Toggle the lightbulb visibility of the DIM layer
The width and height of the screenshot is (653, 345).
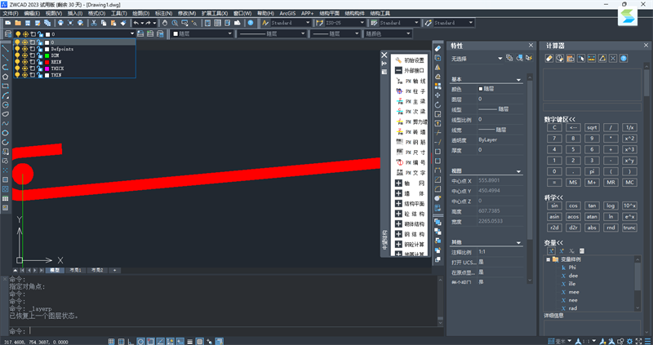coord(17,55)
